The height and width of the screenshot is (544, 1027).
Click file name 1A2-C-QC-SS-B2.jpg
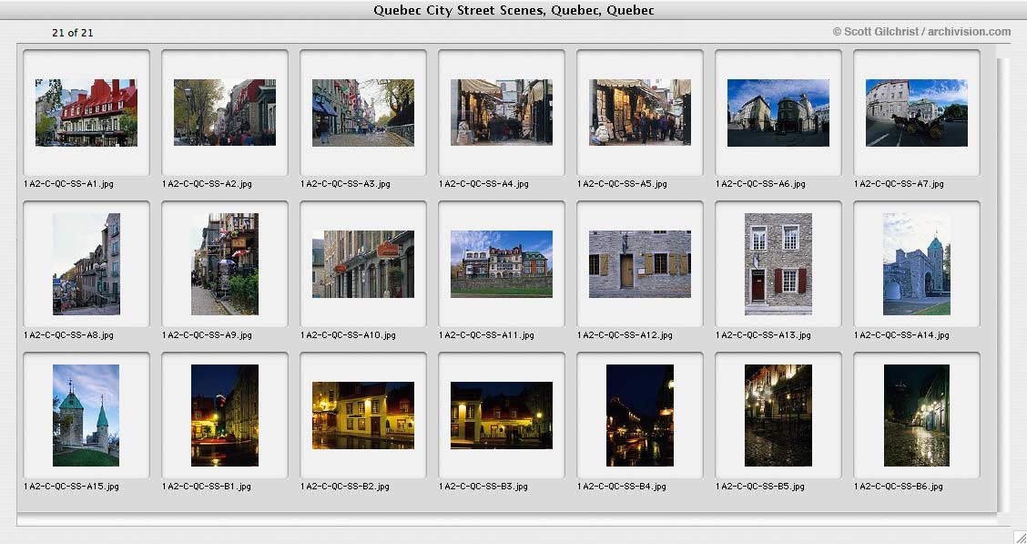point(345,487)
